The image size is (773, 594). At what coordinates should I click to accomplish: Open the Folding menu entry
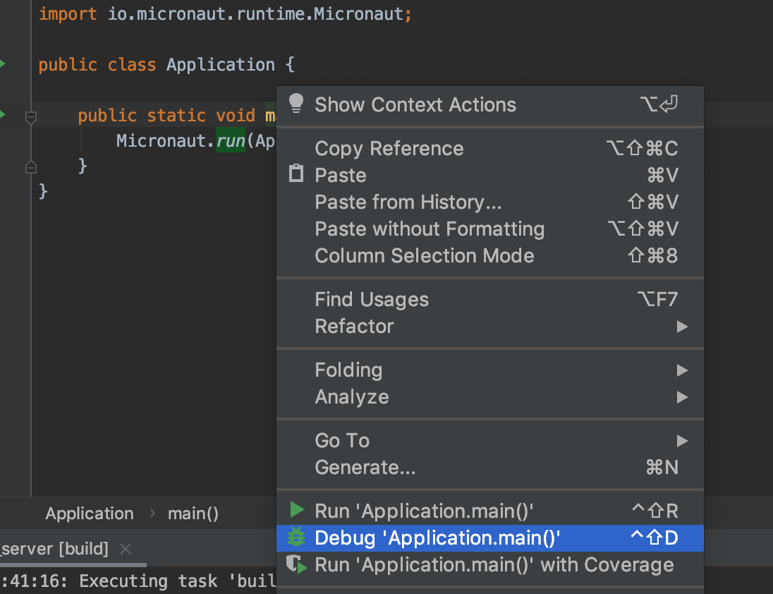tap(490, 370)
